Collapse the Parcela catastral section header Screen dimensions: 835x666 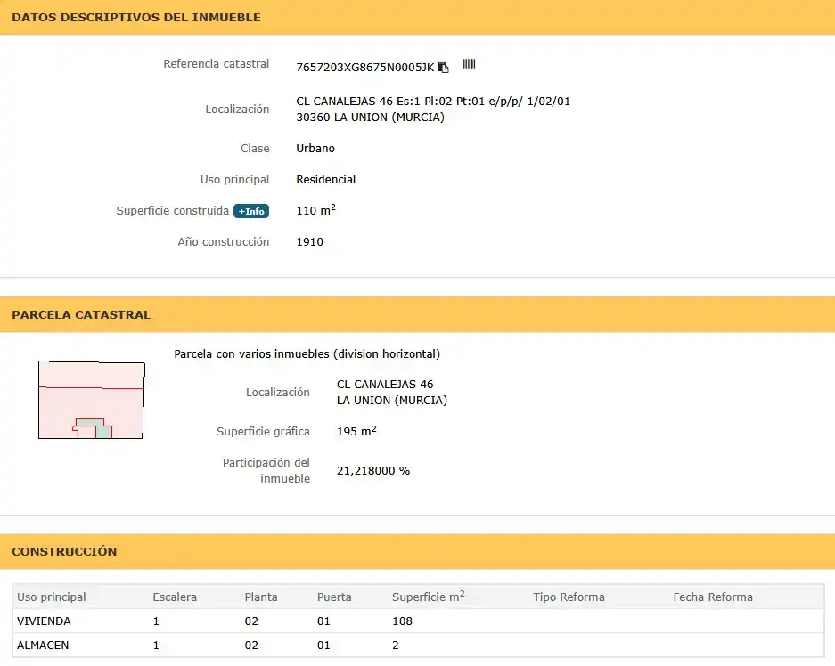click(417, 314)
